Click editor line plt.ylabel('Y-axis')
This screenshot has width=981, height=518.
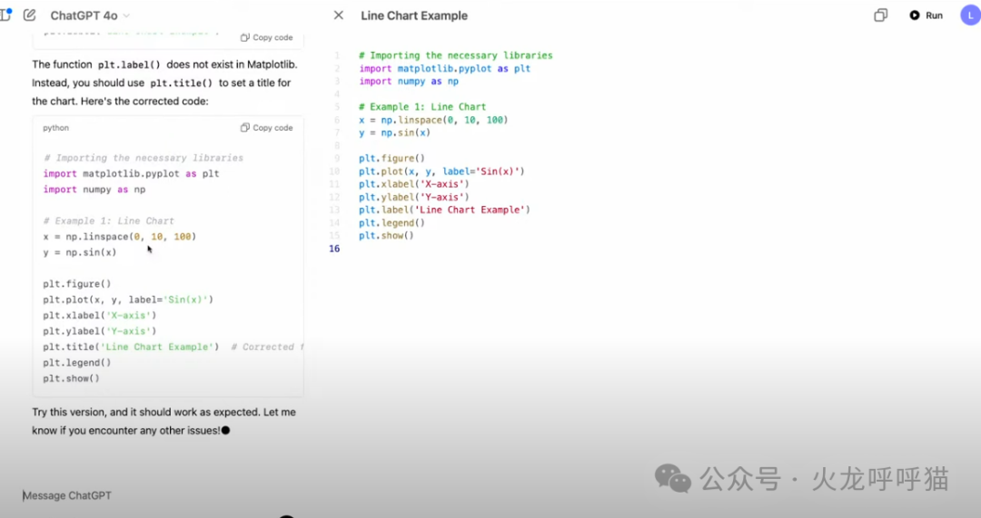[413, 198]
